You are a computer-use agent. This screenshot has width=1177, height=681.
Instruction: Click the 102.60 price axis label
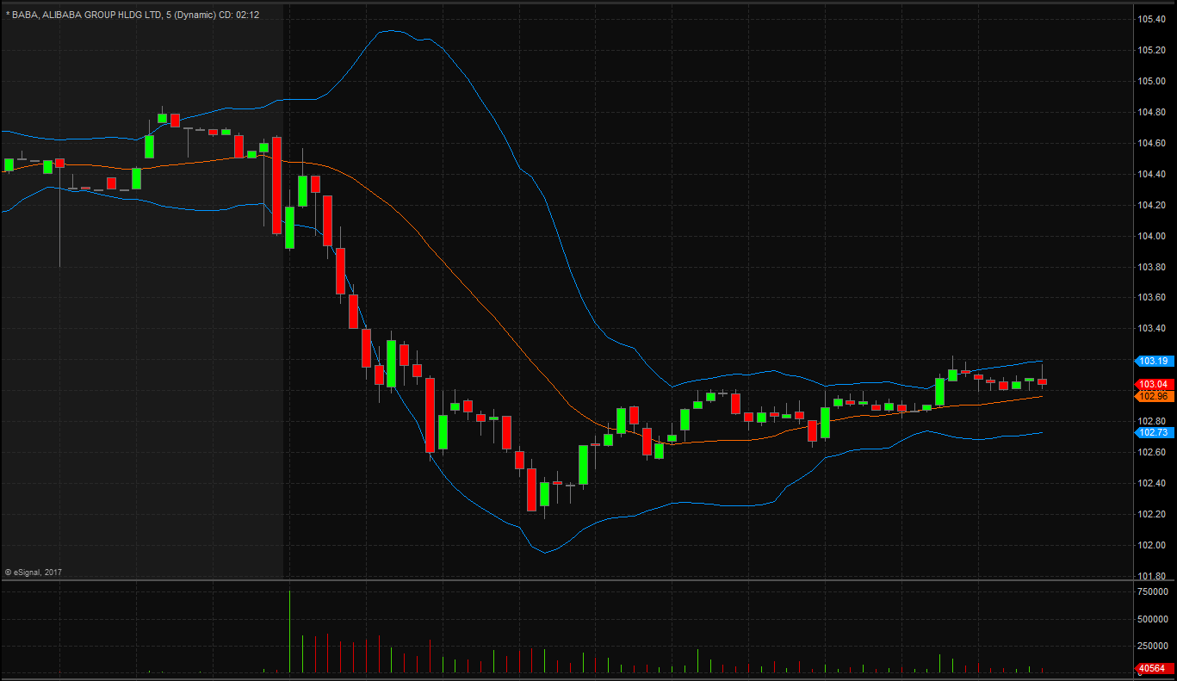point(1152,452)
